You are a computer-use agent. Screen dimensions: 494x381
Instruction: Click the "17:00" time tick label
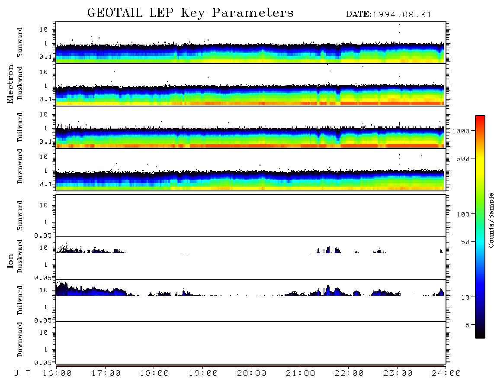tap(106, 373)
